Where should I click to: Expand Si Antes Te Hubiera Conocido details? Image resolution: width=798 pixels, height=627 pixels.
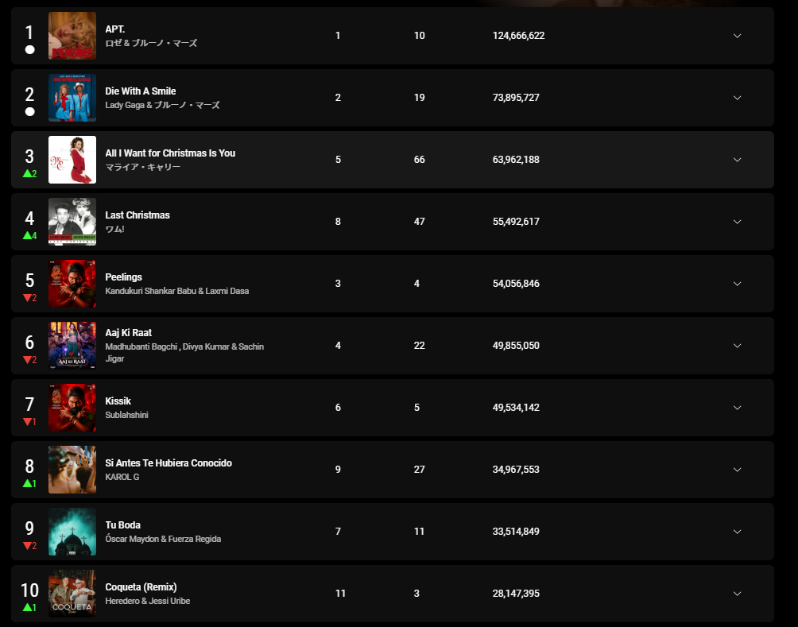[x=737, y=470]
